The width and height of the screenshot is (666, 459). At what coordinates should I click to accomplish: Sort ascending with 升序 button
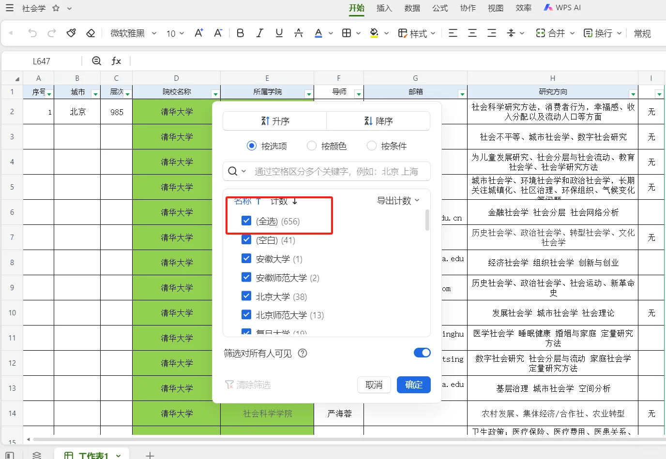click(275, 121)
